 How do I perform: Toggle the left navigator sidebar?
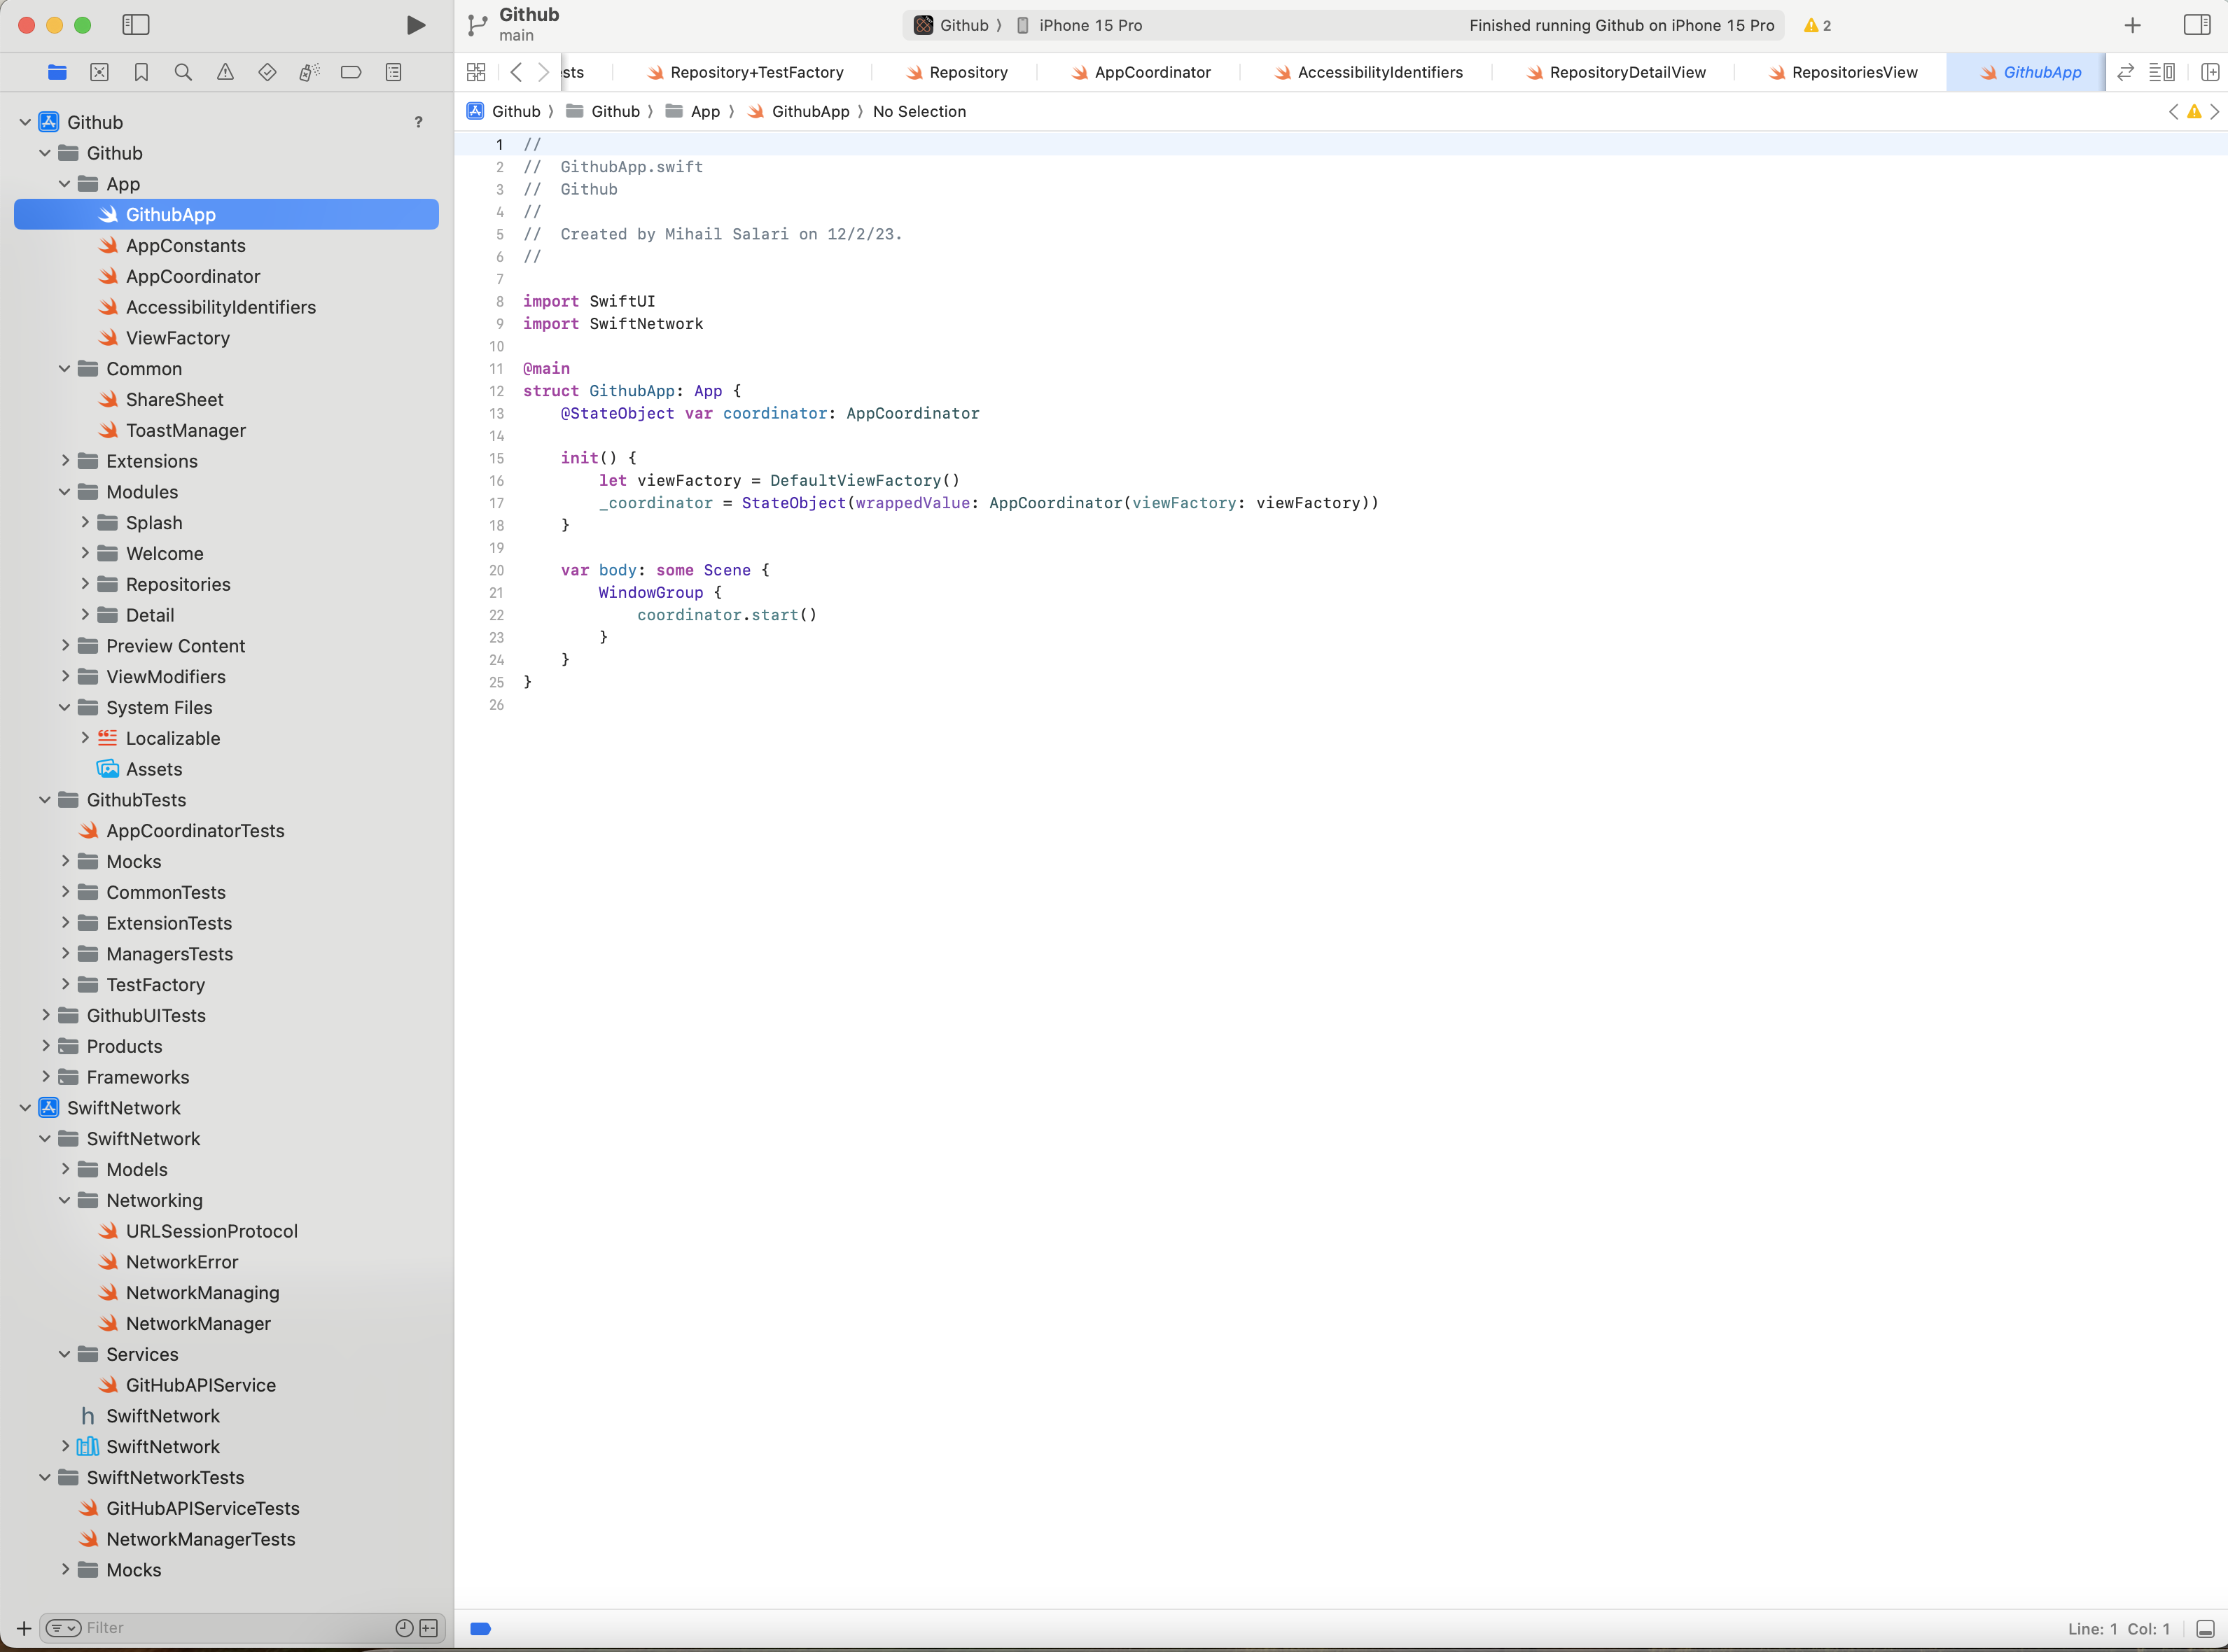click(x=135, y=25)
